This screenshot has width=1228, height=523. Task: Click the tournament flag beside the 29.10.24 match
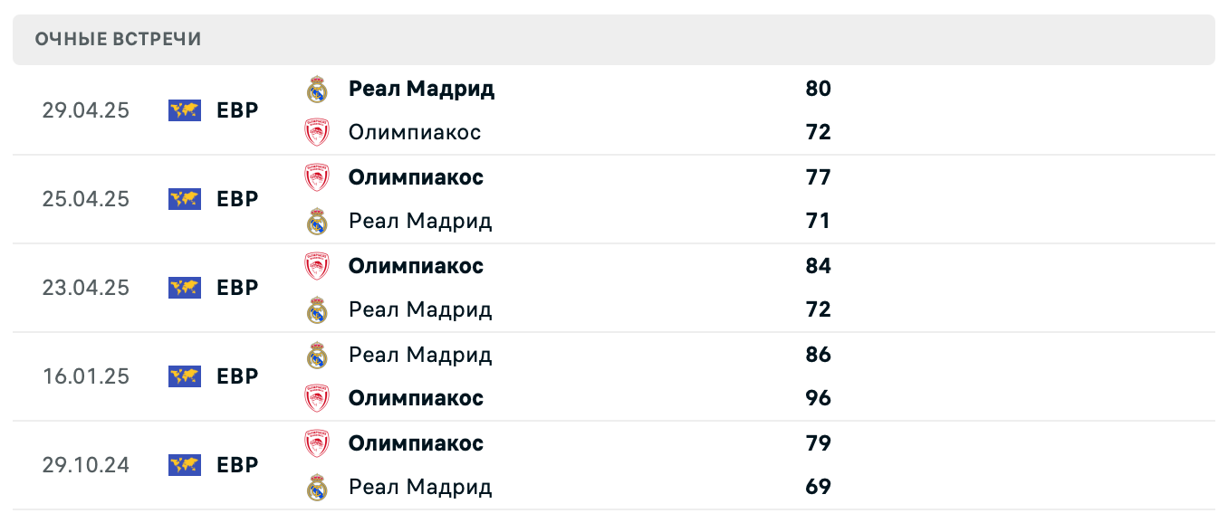click(184, 465)
